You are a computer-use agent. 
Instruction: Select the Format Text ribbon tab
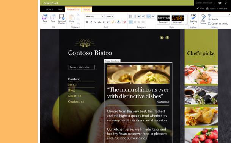tap(73, 9)
